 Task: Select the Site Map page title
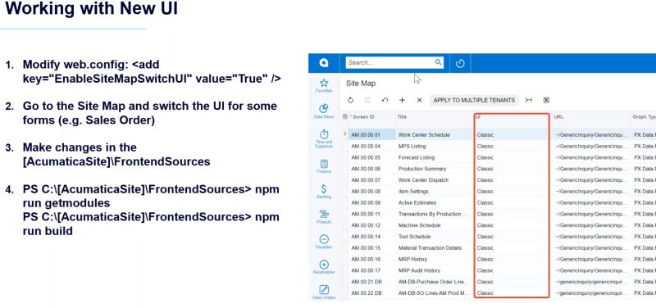tap(361, 84)
